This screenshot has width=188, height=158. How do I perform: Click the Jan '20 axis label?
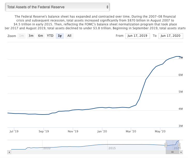coord(102,131)
